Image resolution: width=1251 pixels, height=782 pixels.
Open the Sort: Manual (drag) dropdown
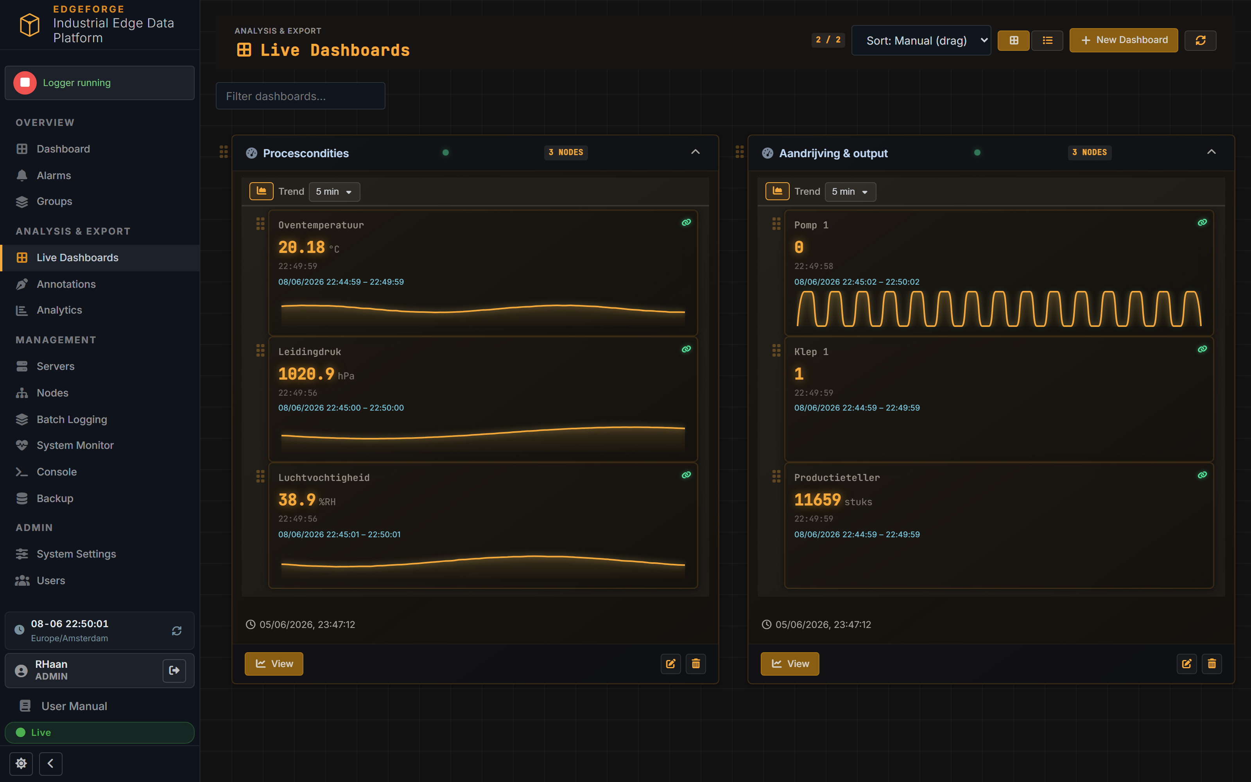click(x=921, y=40)
